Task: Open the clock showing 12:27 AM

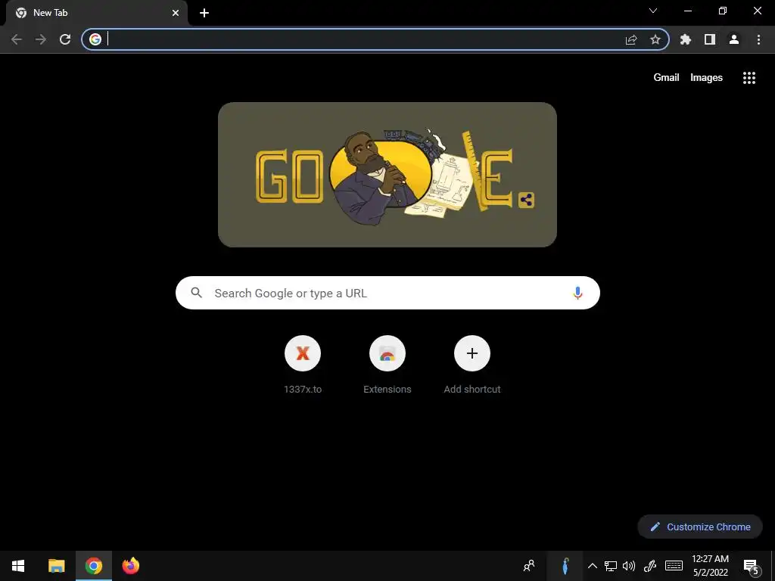Action: 710,566
